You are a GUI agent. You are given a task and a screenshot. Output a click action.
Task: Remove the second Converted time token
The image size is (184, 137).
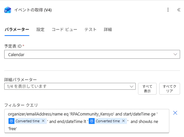pyautogui.click(x=123, y=121)
